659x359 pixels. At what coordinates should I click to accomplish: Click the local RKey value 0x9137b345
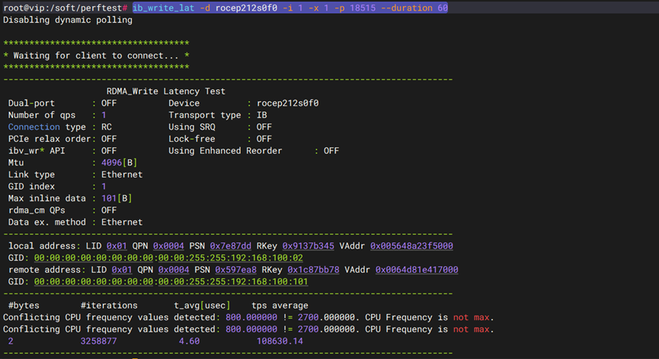[308, 246]
